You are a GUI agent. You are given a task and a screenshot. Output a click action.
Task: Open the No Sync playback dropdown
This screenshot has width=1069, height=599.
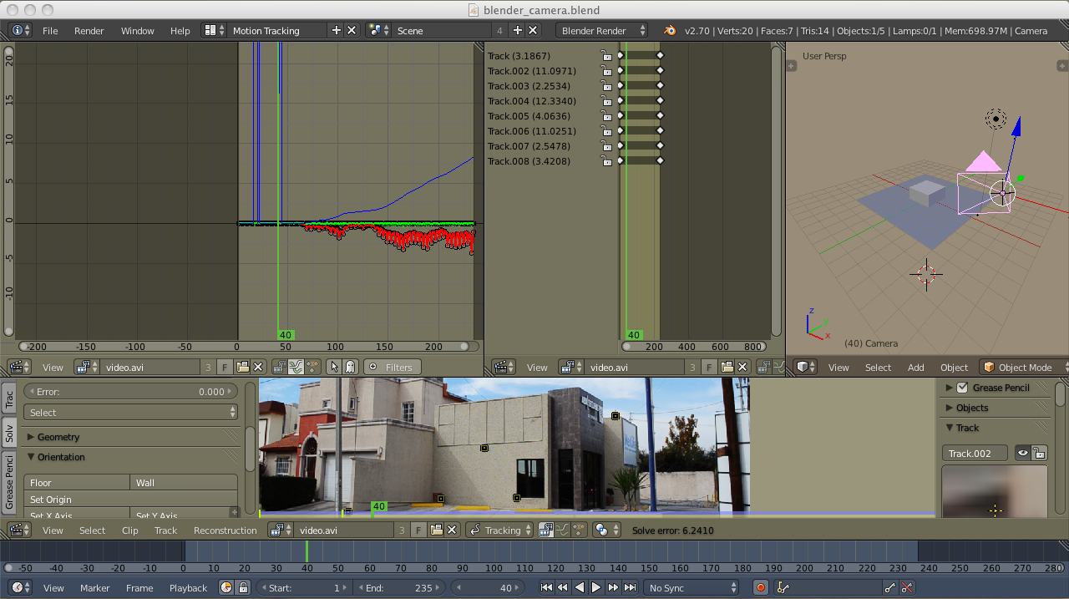(691, 587)
